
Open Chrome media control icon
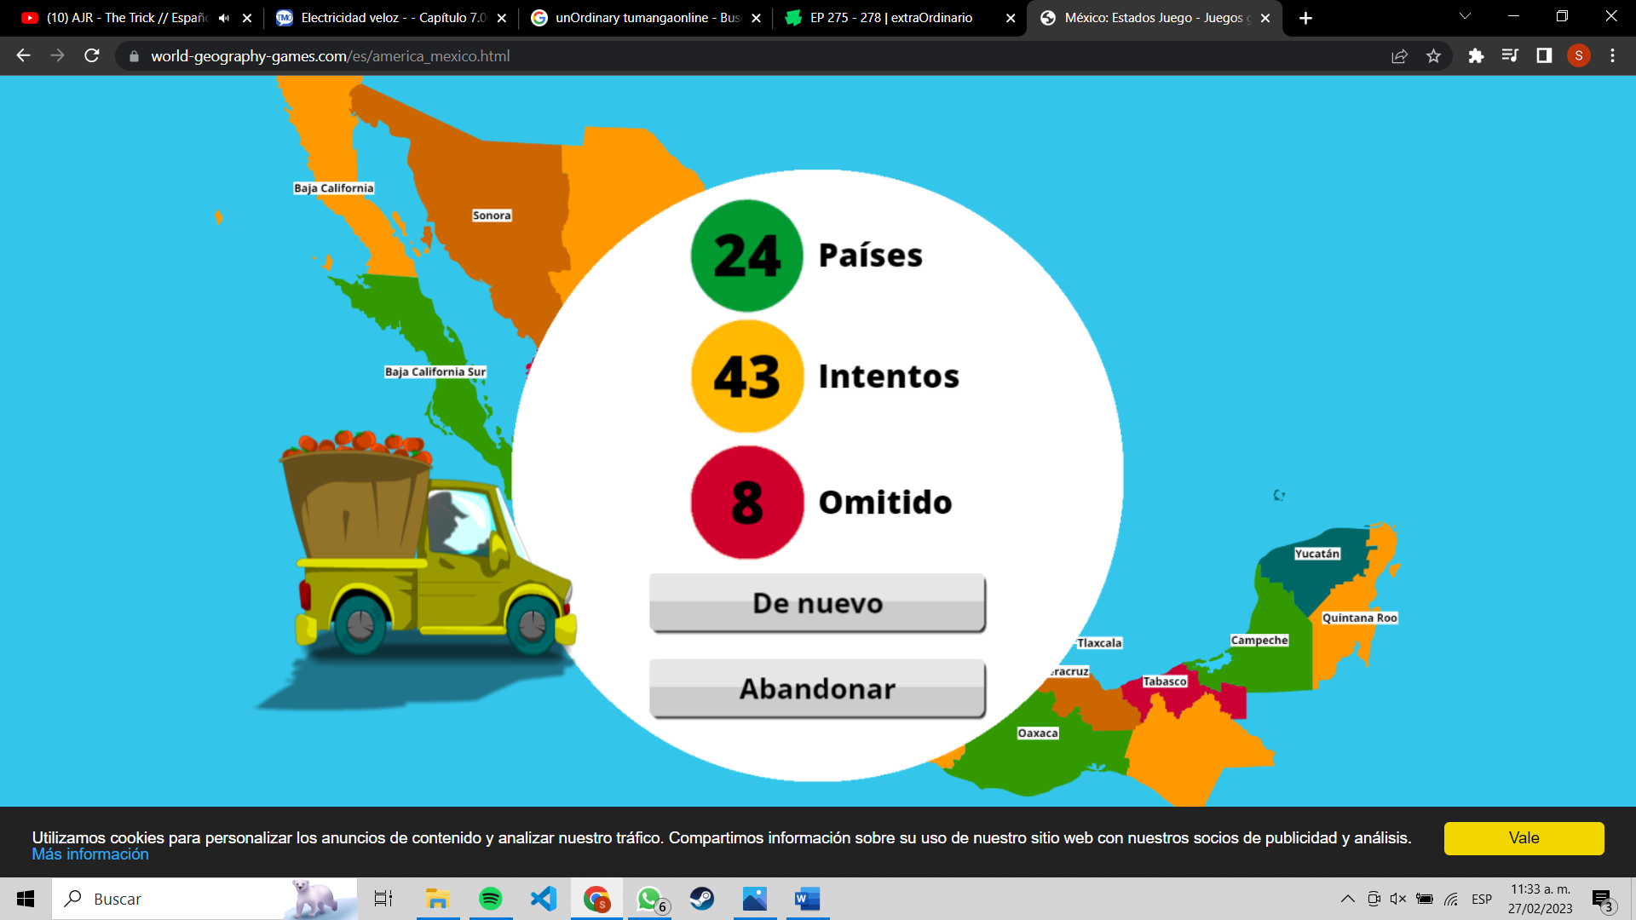[x=1510, y=56]
